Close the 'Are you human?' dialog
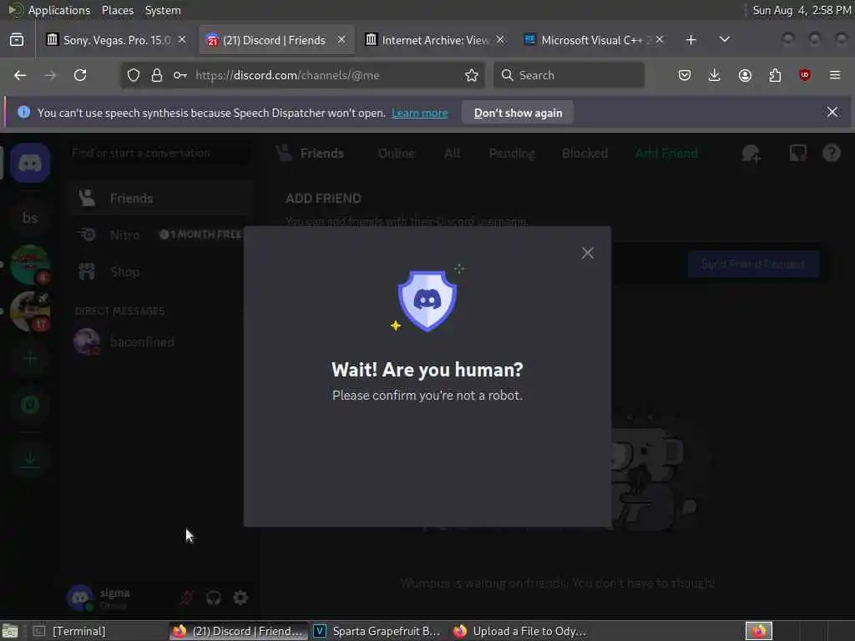The height and width of the screenshot is (641, 855). point(587,253)
